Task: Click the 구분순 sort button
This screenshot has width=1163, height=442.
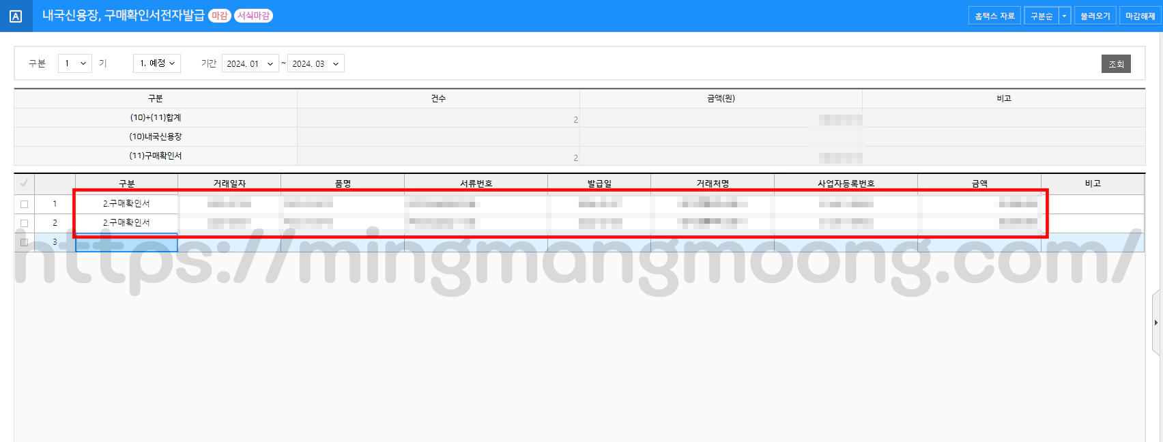Action: [x=1041, y=16]
